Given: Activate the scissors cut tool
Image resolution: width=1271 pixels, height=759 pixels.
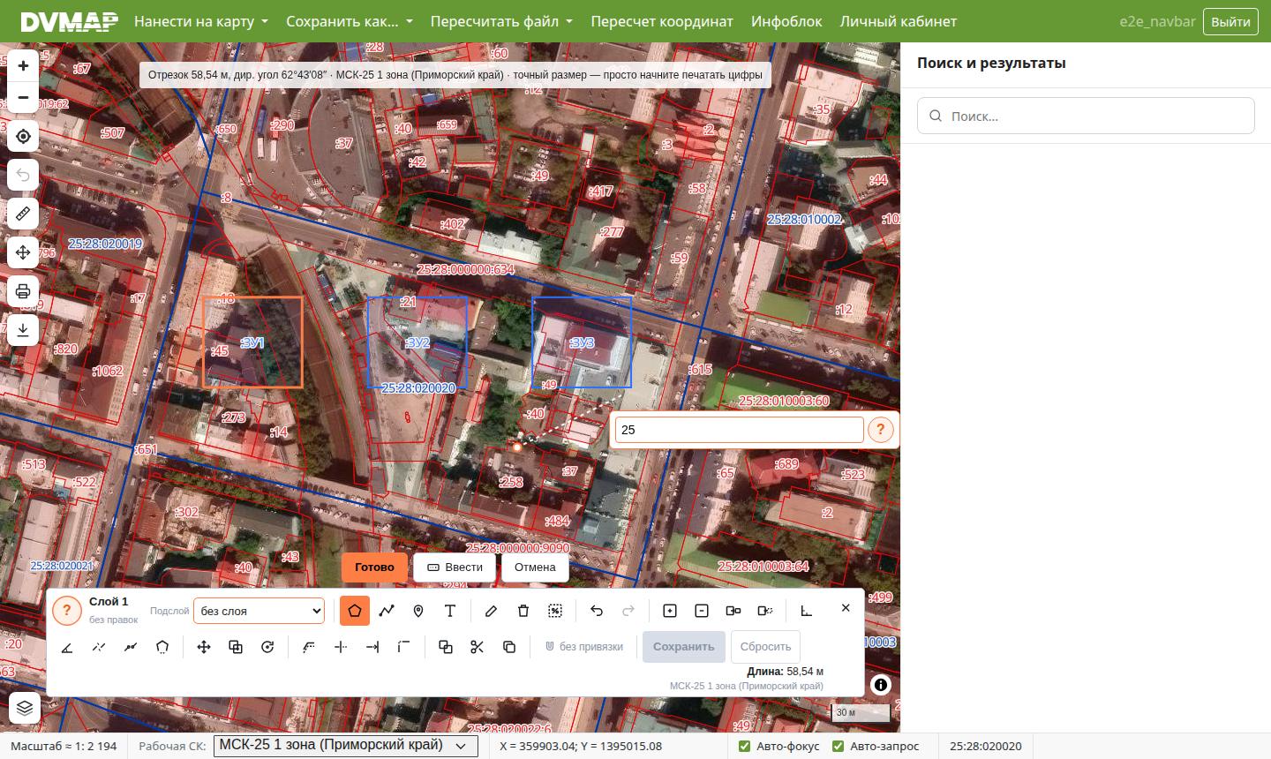Looking at the screenshot, I should pyautogui.click(x=478, y=647).
